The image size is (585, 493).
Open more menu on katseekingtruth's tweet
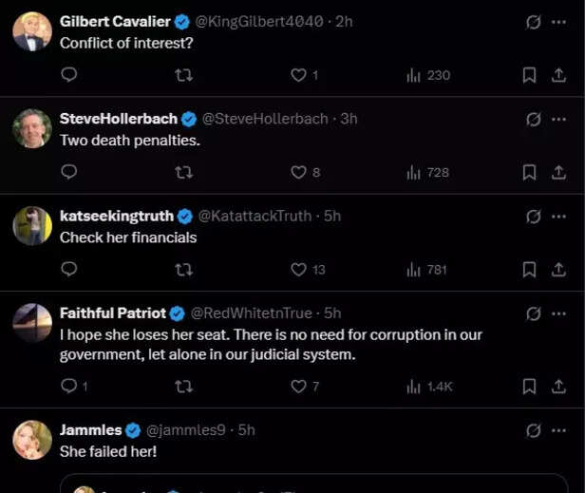coord(558,216)
